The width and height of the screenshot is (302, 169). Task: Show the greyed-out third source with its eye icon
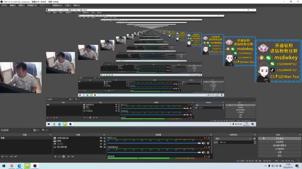coord(101,144)
